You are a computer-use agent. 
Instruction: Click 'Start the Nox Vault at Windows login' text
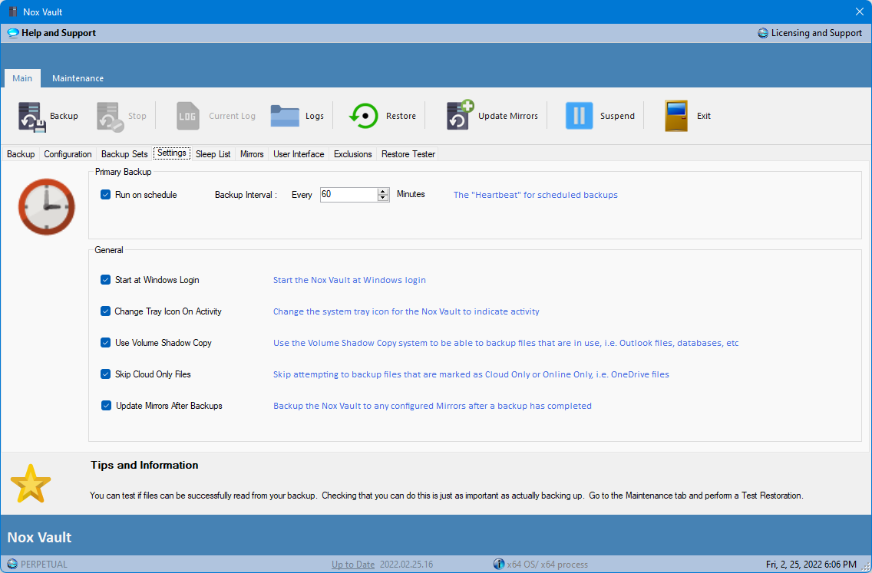pyautogui.click(x=349, y=280)
